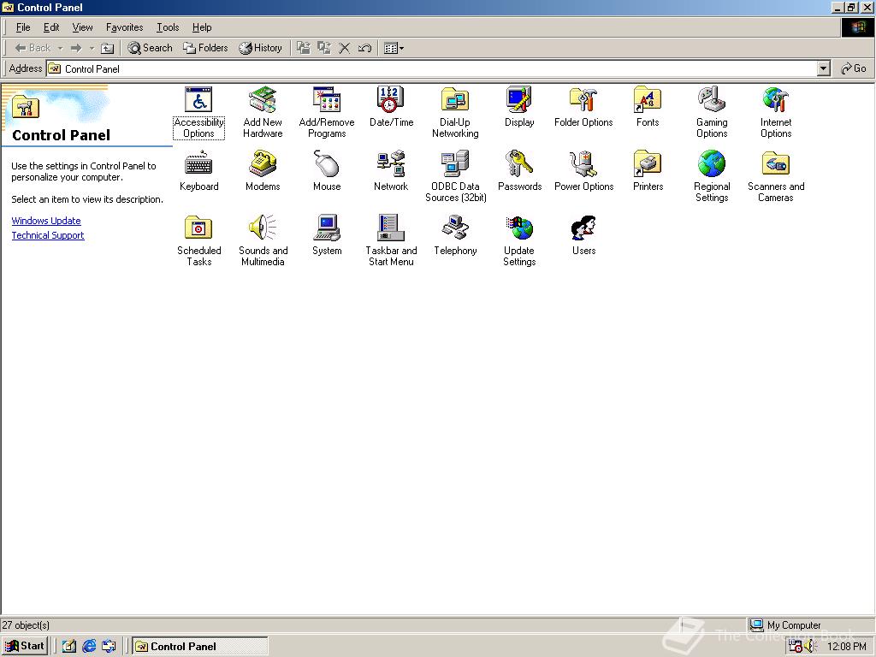Select ODBC Data Sources (32bit) icon

[x=455, y=163]
